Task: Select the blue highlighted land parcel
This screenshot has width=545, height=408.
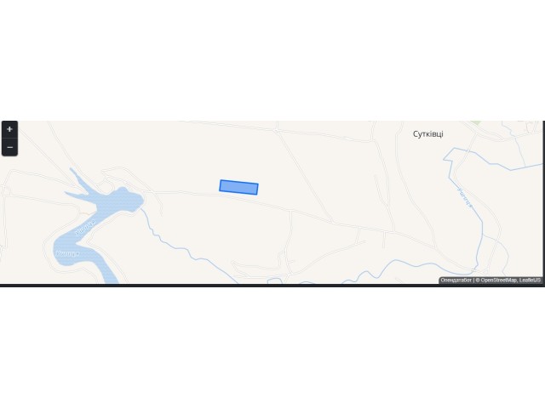Action: [x=238, y=187]
